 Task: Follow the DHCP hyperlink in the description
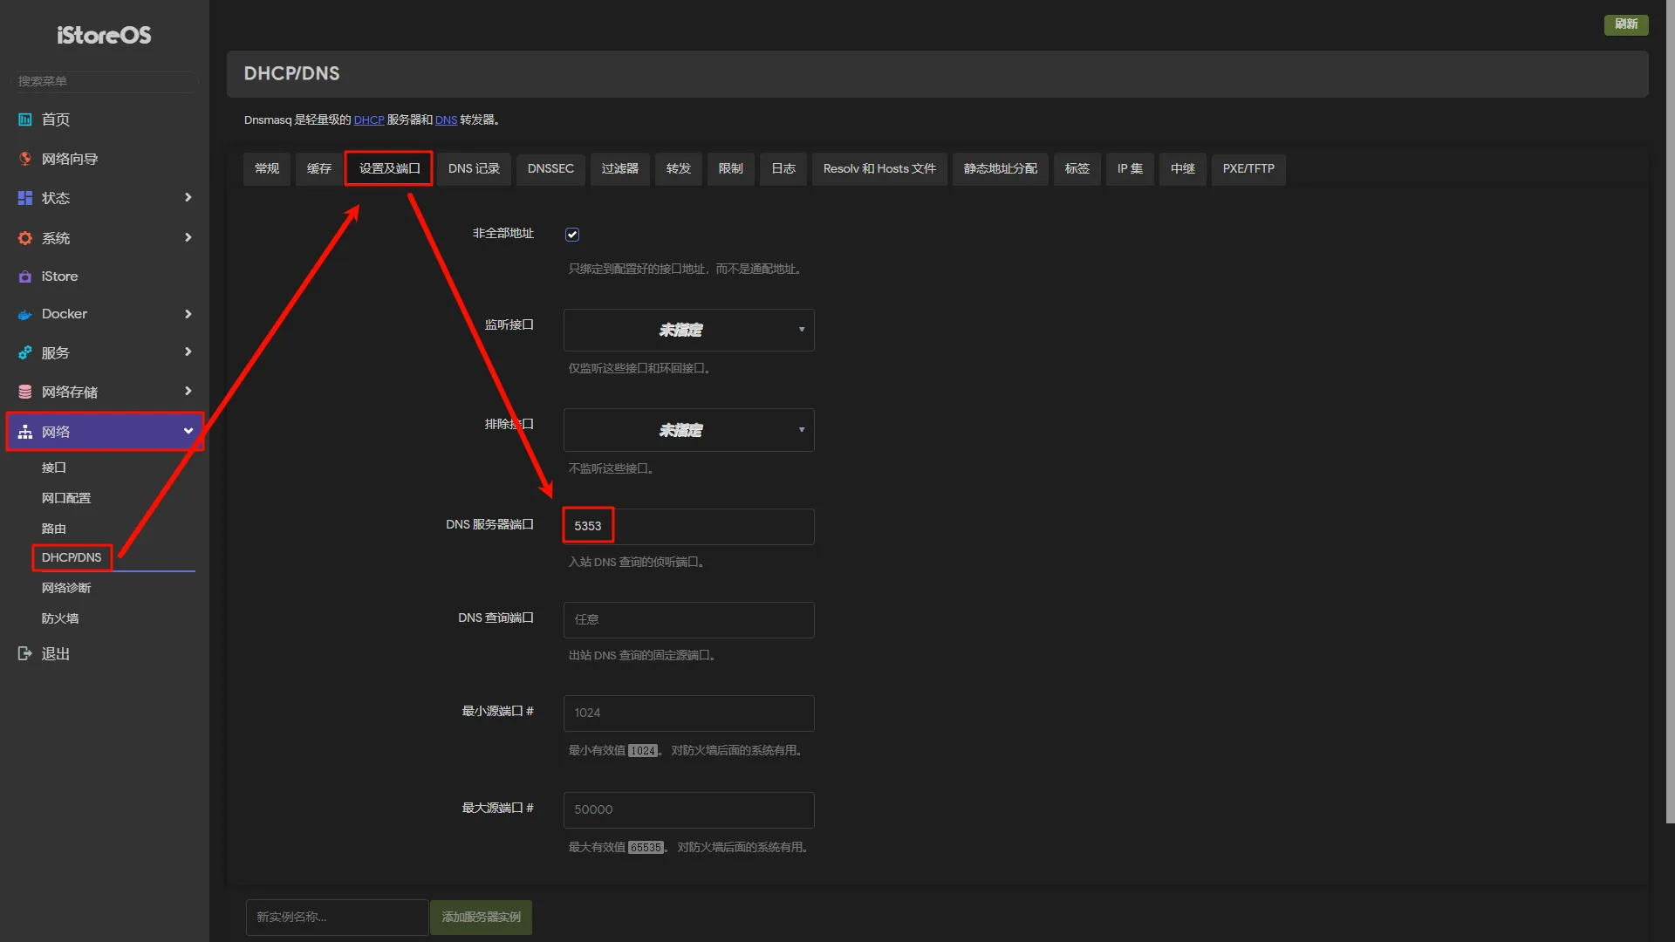point(368,120)
